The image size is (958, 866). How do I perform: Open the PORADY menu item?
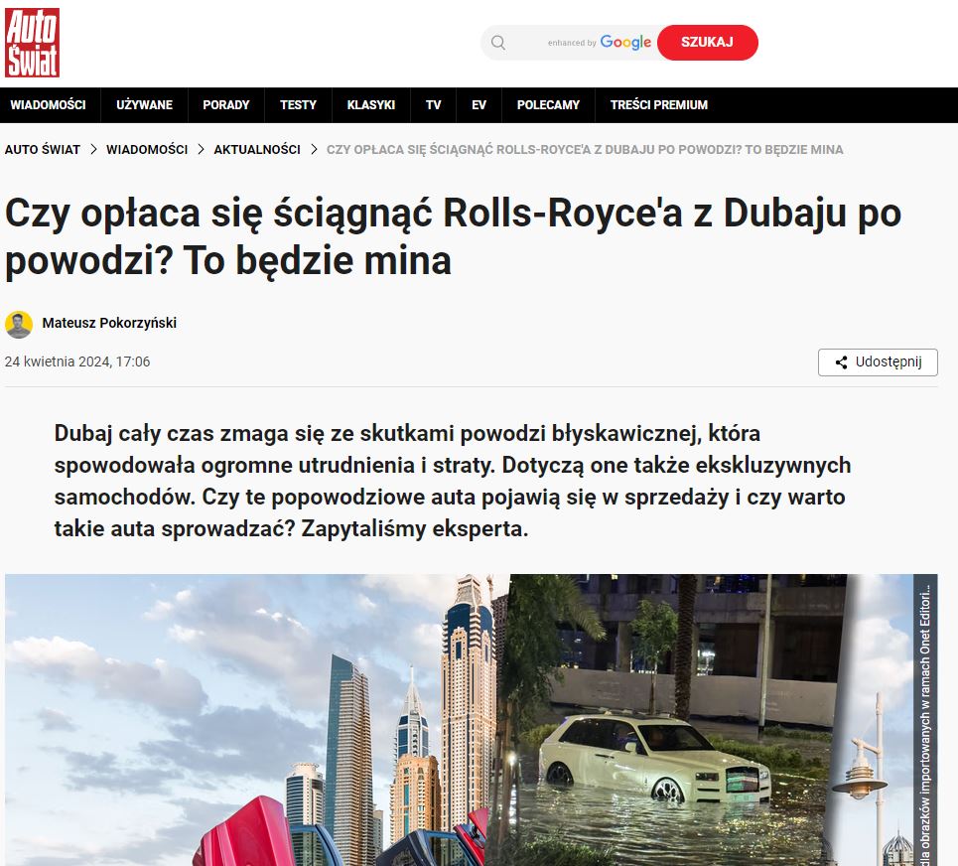pos(226,105)
